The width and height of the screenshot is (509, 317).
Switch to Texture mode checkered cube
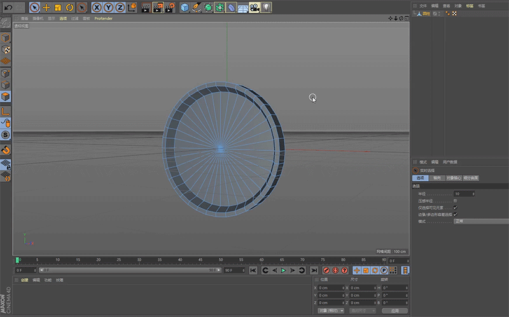(6, 50)
